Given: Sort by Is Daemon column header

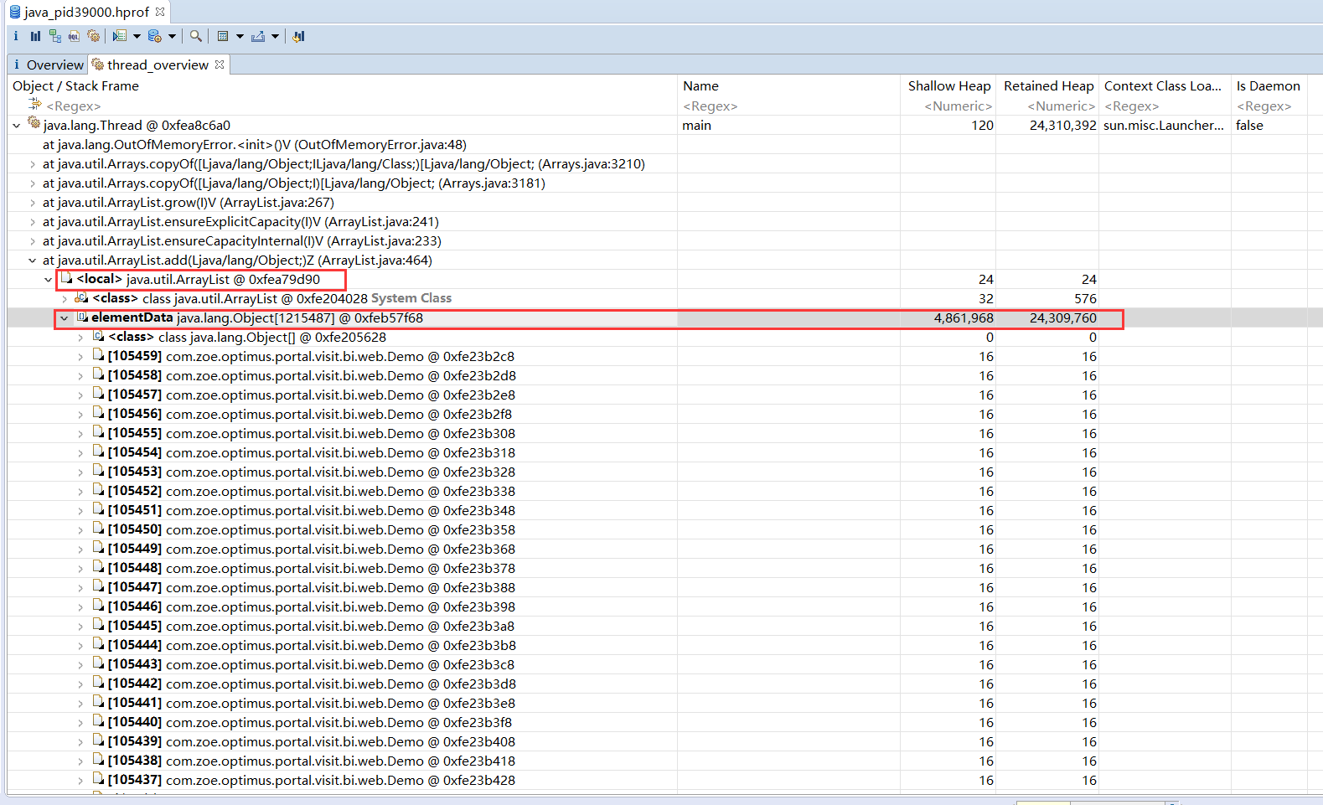Looking at the screenshot, I should [x=1268, y=85].
